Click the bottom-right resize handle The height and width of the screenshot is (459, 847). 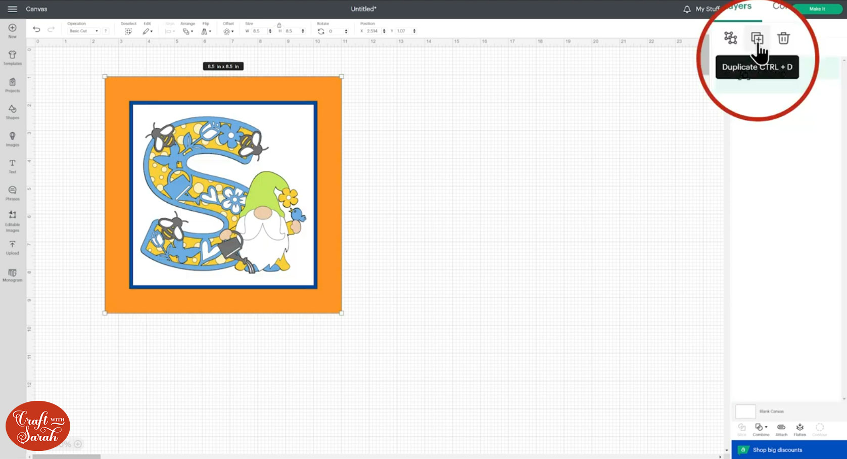pos(342,313)
